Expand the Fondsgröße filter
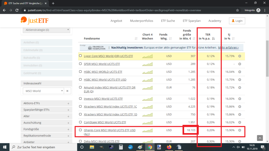Viewport: 269px width, 151px height. [x=46, y=129]
